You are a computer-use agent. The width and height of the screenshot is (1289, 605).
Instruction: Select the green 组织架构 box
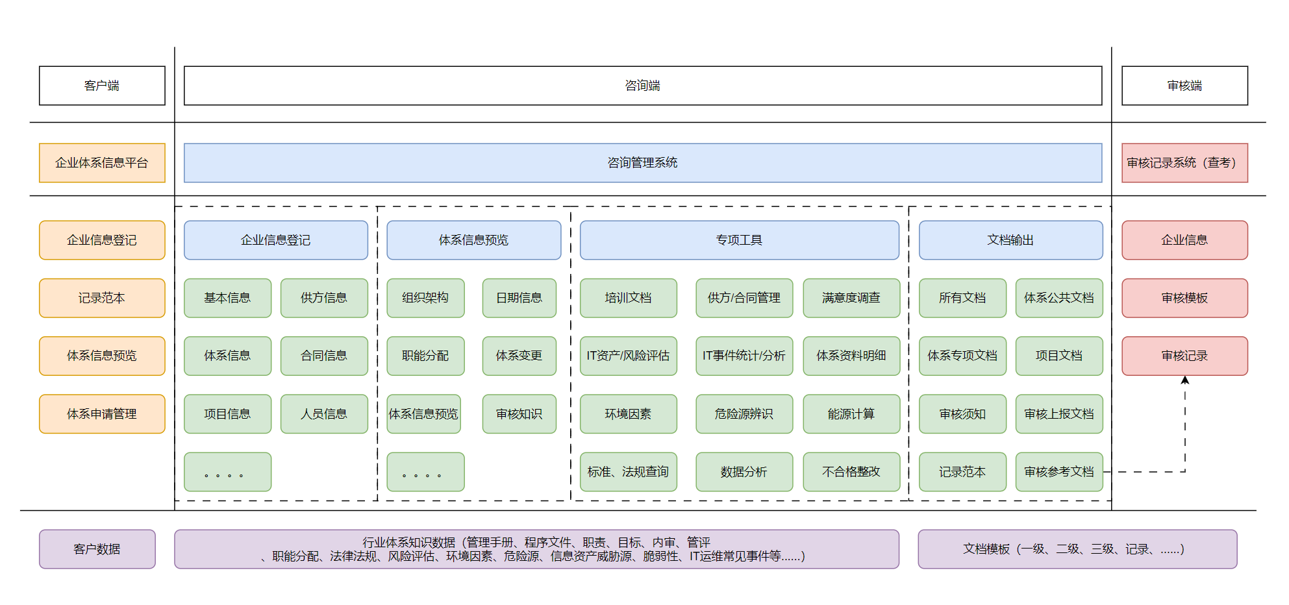pyautogui.click(x=425, y=298)
